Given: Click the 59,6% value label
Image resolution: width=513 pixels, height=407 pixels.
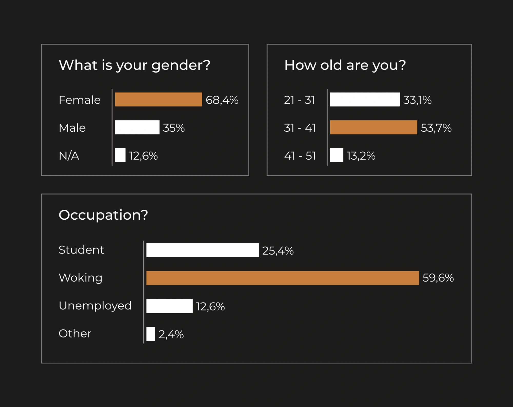Looking at the screenshot, I should click(438, 278).
